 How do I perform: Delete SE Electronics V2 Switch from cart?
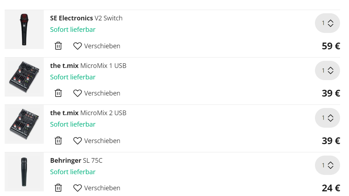point(58,46)
